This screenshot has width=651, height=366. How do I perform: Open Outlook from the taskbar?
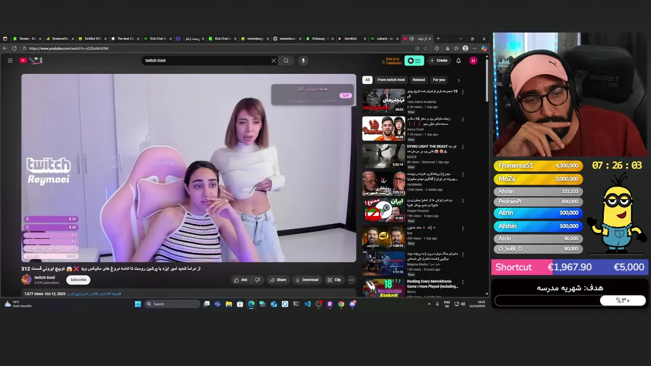point(274,304)
